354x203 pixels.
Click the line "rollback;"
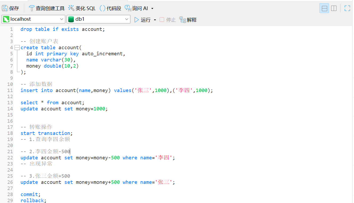coord(33,200)
